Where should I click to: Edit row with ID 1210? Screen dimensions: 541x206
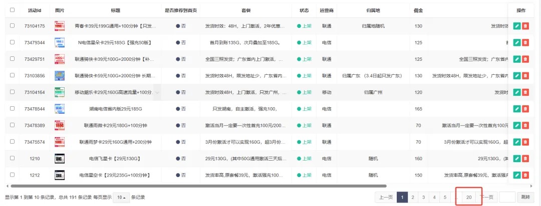click(x=516, y=158)
